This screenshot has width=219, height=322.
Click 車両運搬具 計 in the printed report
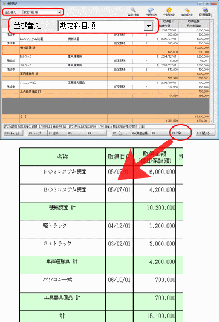pyautogui.click(x=62, y=262)
